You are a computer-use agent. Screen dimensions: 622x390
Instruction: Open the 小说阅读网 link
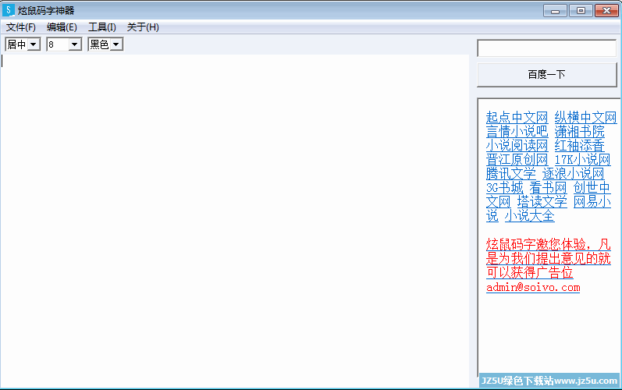(x=517, y=145)
